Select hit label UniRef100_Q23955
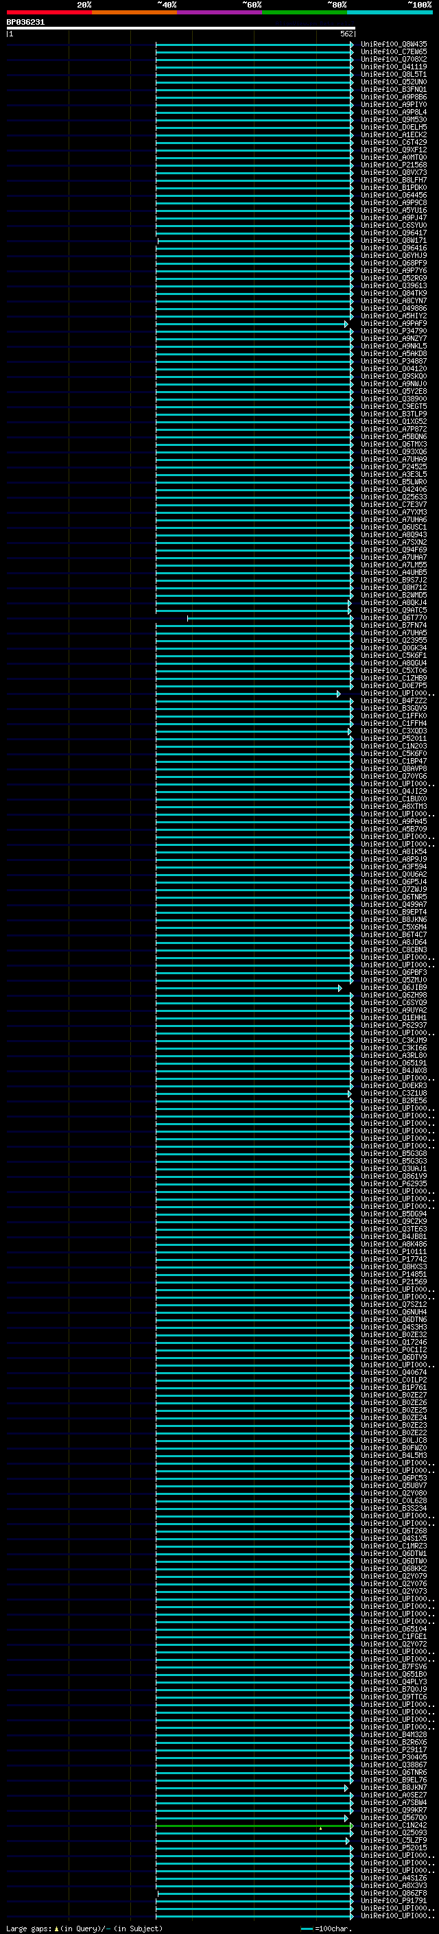 [x=394, y=640]
